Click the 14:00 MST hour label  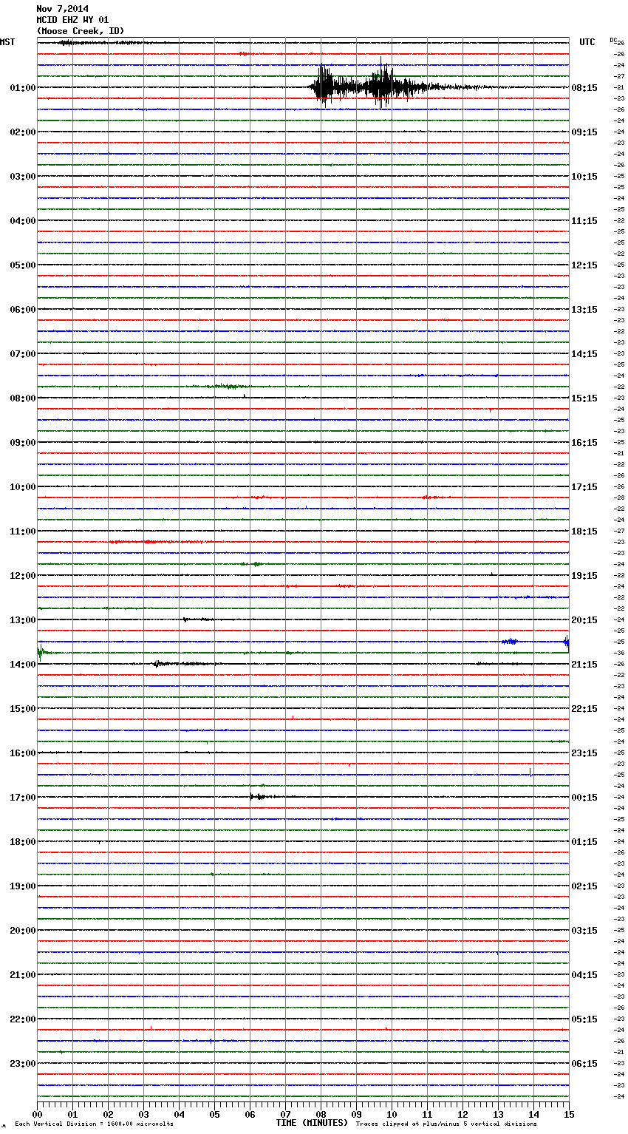(x=23, y=665)
